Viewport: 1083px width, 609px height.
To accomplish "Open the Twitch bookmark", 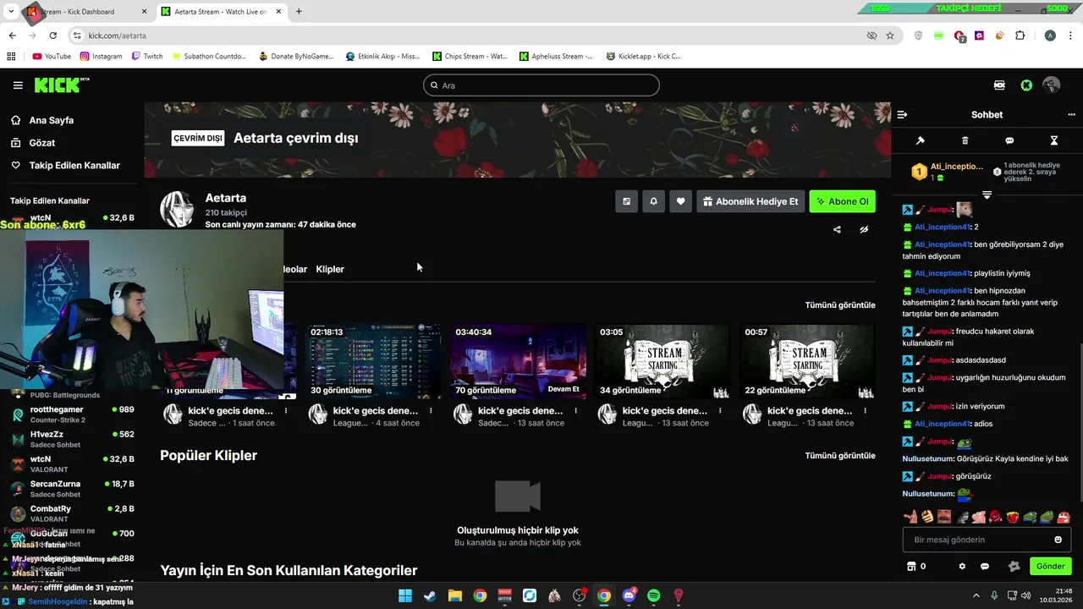I will coord(147,57).
